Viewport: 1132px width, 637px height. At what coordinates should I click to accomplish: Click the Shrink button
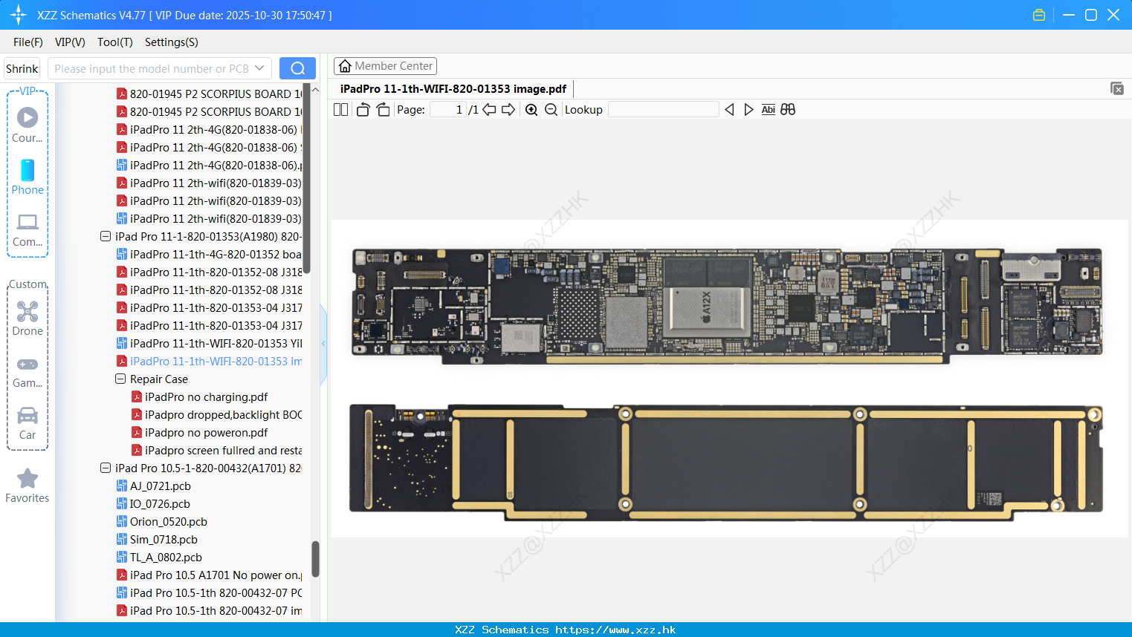click(22, 68)
